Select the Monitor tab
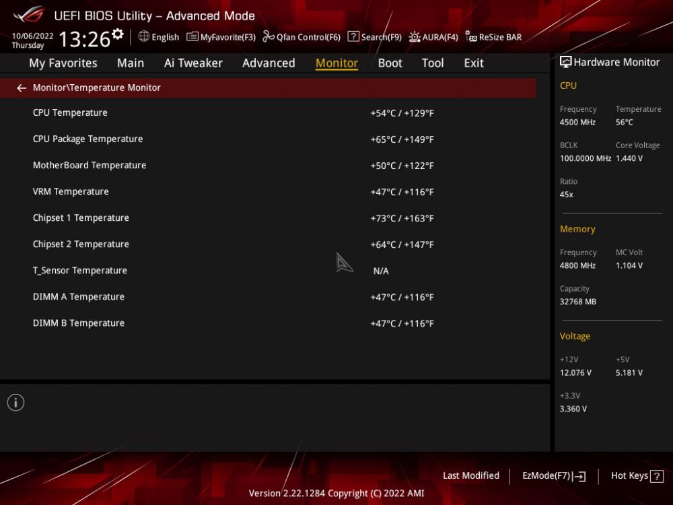Screen dimensions: 673x505 (336, 63)
